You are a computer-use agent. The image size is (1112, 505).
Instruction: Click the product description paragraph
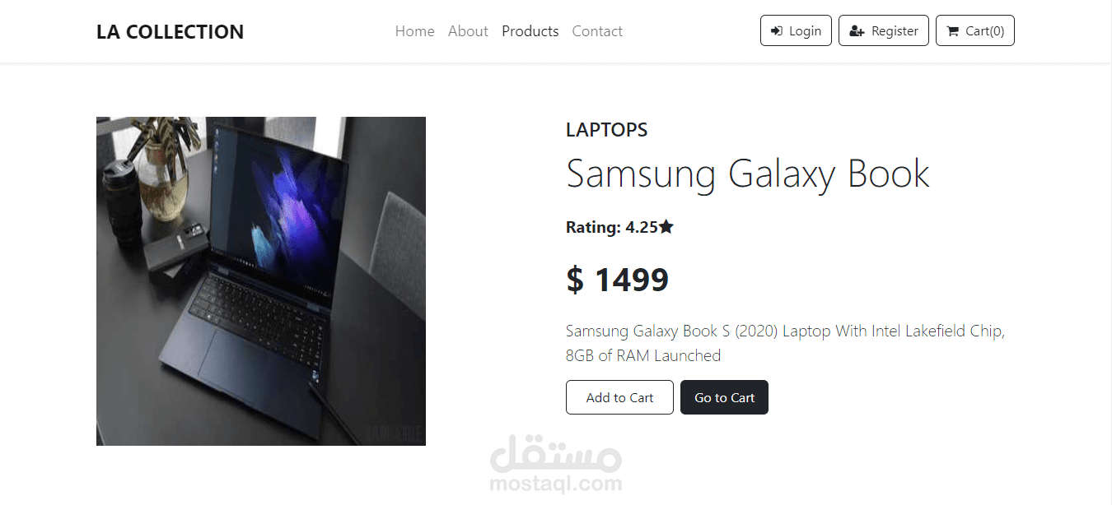point(786,343)
